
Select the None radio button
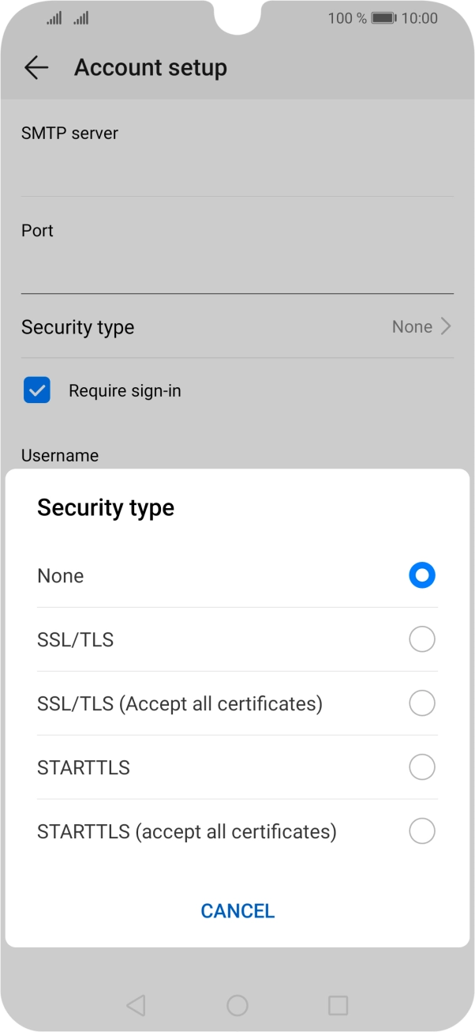(x=422, y=575)
